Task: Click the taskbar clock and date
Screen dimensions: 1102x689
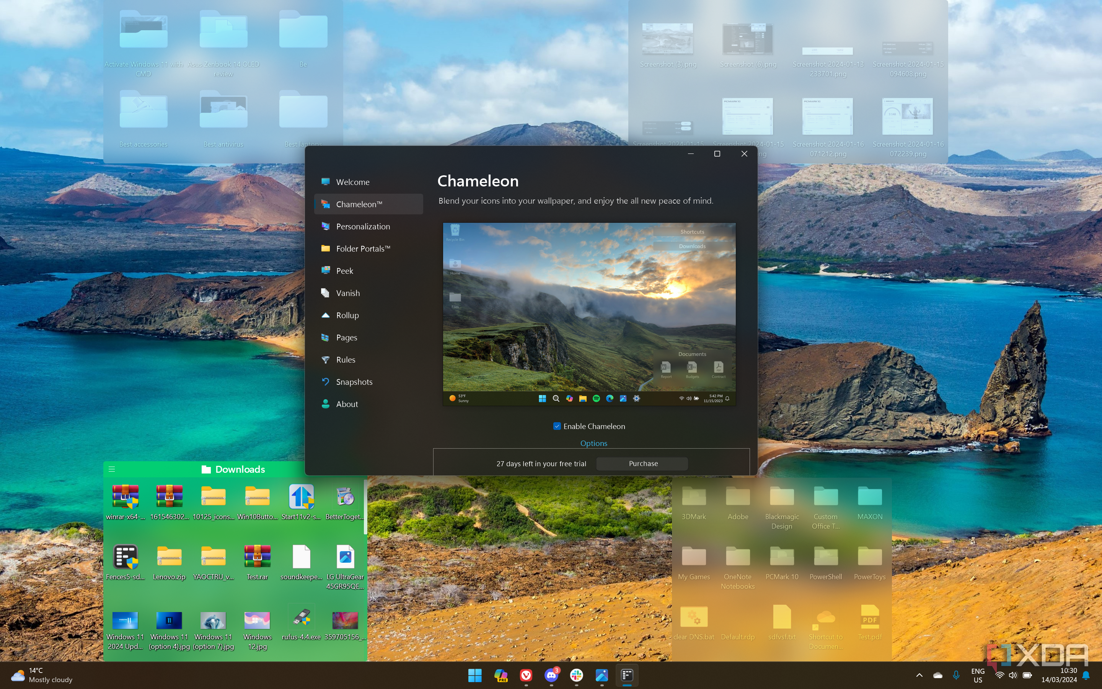Action: coord(1059,675)
